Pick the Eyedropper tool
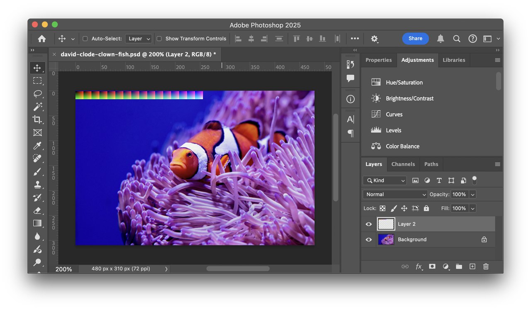Image resolution: width=531 pixels, height=310 pixels. (x=37, y=146)
